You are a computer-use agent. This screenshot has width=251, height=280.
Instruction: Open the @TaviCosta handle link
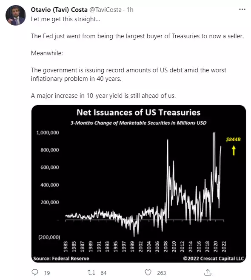[106, 10]
